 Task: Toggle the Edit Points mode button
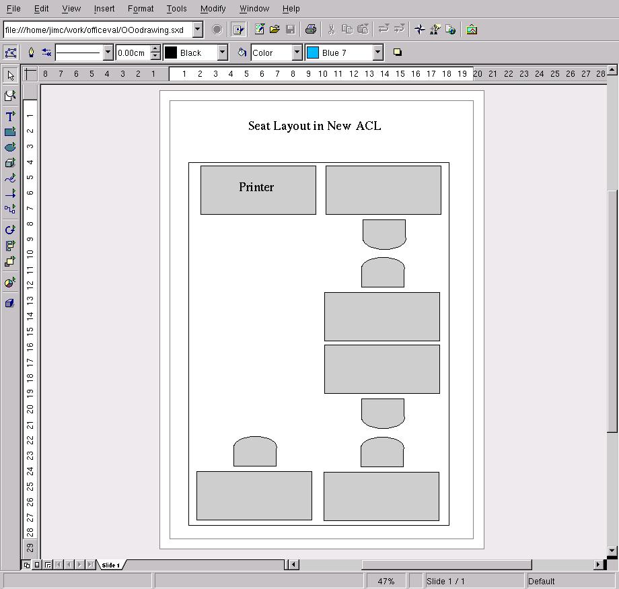tap(11, 53)
